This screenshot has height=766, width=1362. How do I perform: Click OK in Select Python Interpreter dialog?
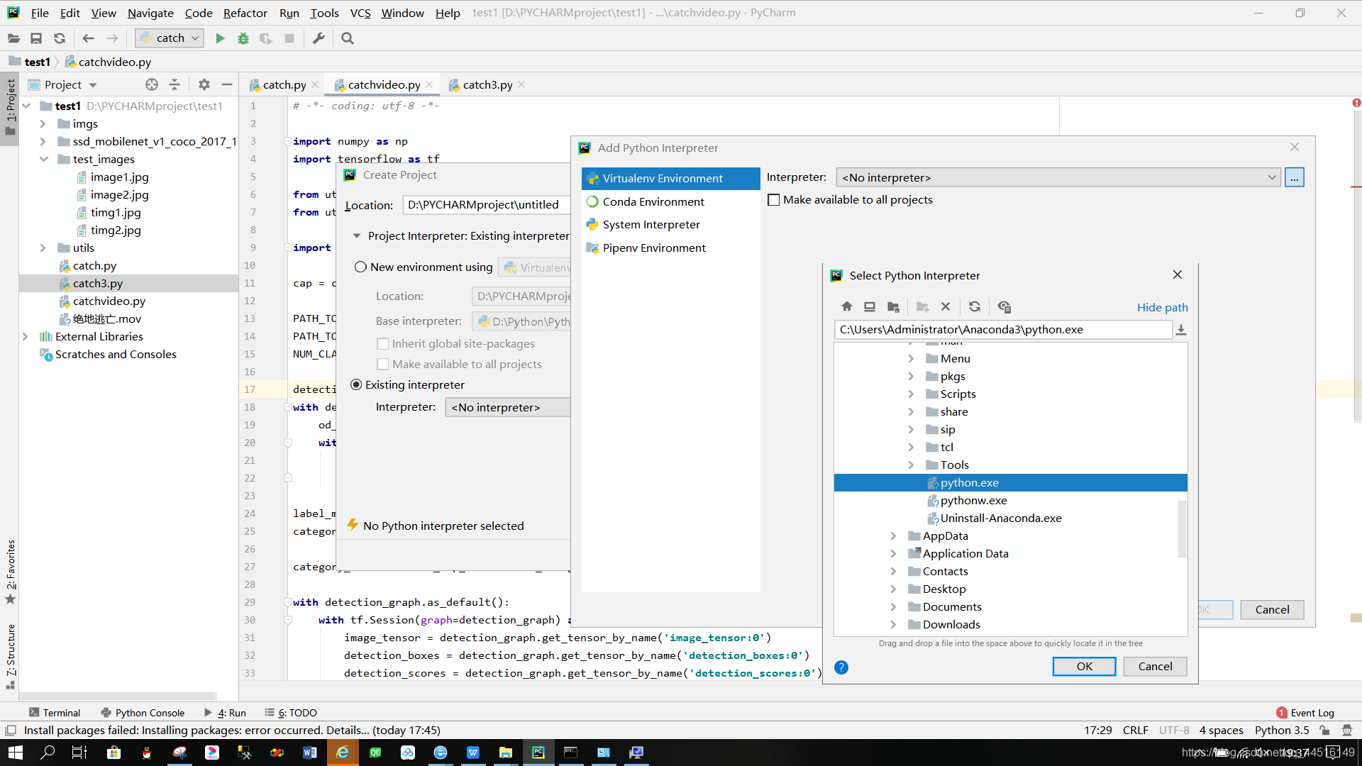[x=1084, y=666]
